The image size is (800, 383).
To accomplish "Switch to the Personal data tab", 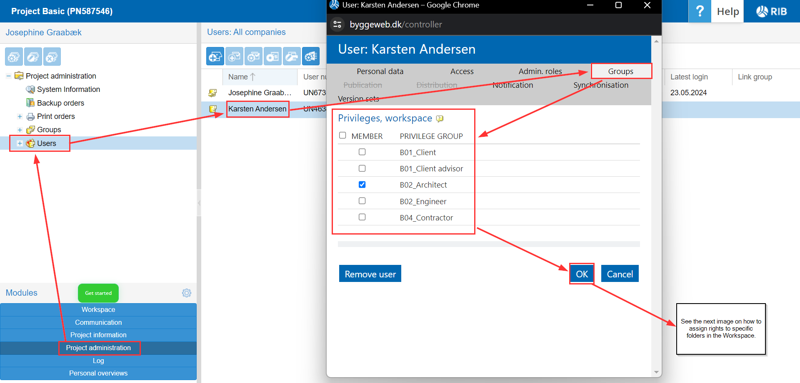I will 380,72.
